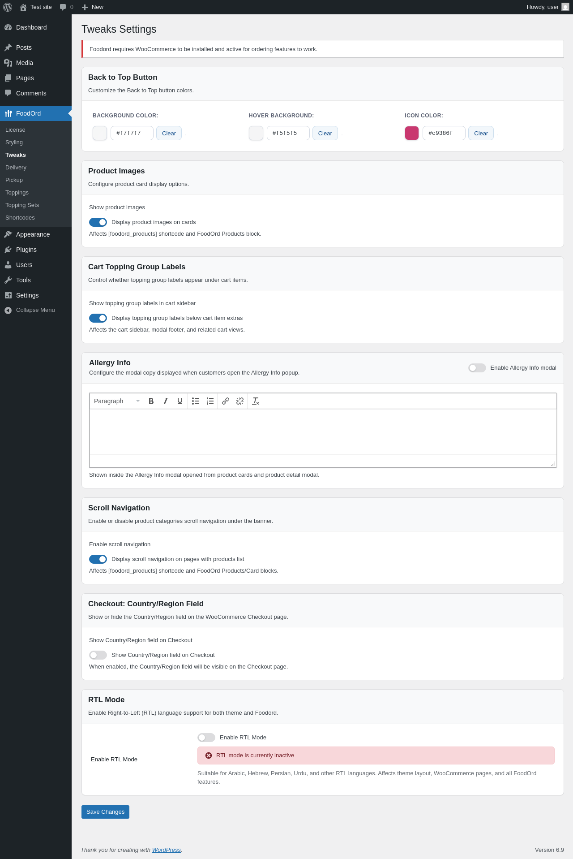This screenshot has height=859, width=573.
Task: Open the License submenu page
Action: (x=15, y=130)
